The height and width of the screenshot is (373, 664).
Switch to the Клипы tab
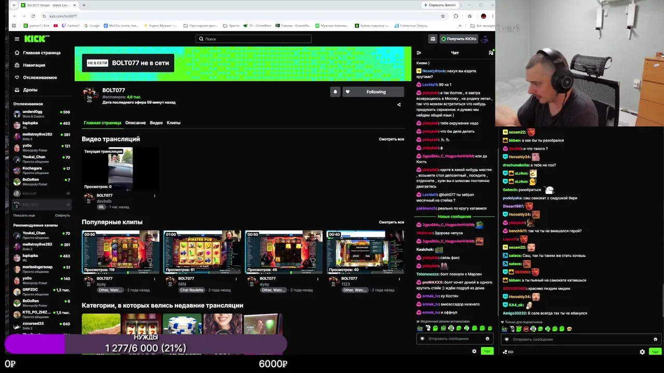coord(173,123)
